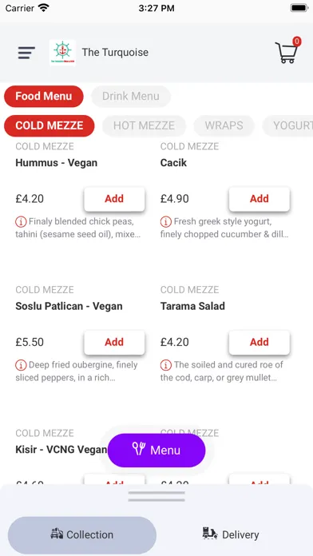This screenshot has width=313, height=556.
Task: Select the Food Menu tab
Action: point(44,96)
